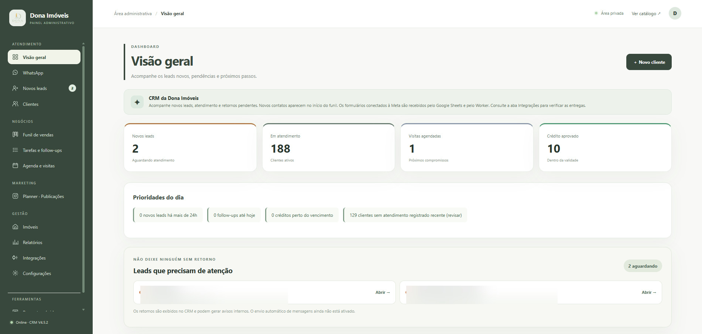Click the Prioridades do dia heading
The width and height of the screenshot is (702, 334).
[158, 197]
